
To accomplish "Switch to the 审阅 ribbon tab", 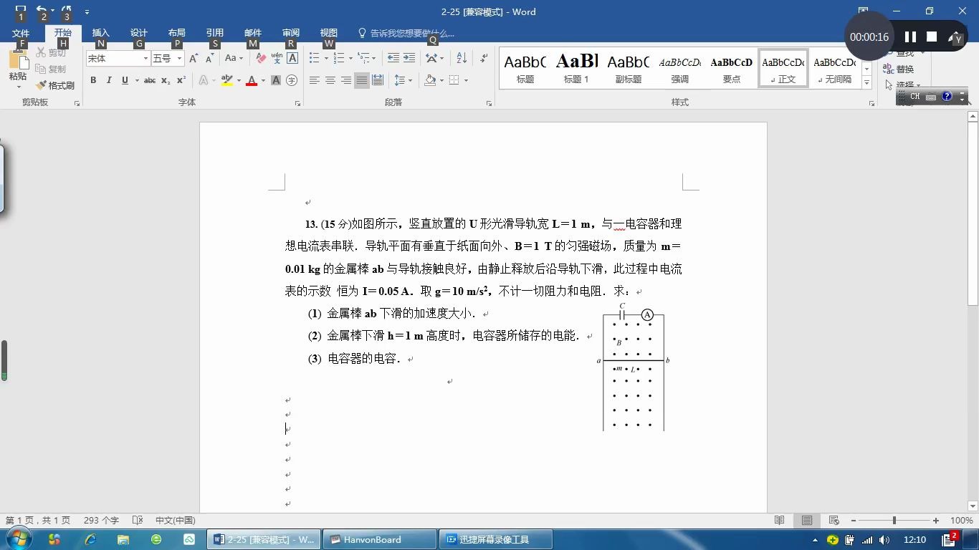I will pyautogui.click(x=290, y=32).
